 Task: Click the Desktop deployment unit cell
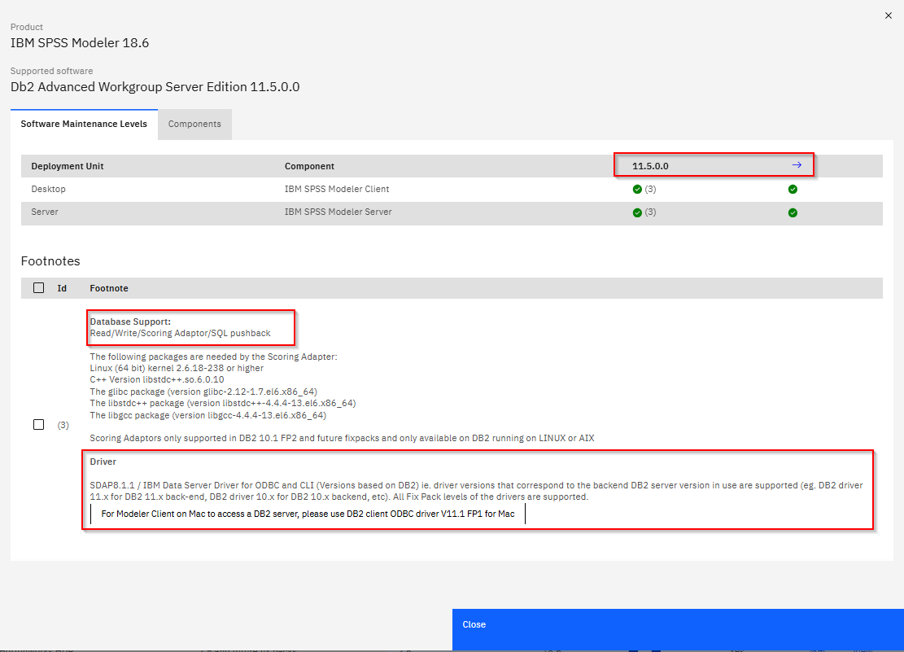[49, 190]
